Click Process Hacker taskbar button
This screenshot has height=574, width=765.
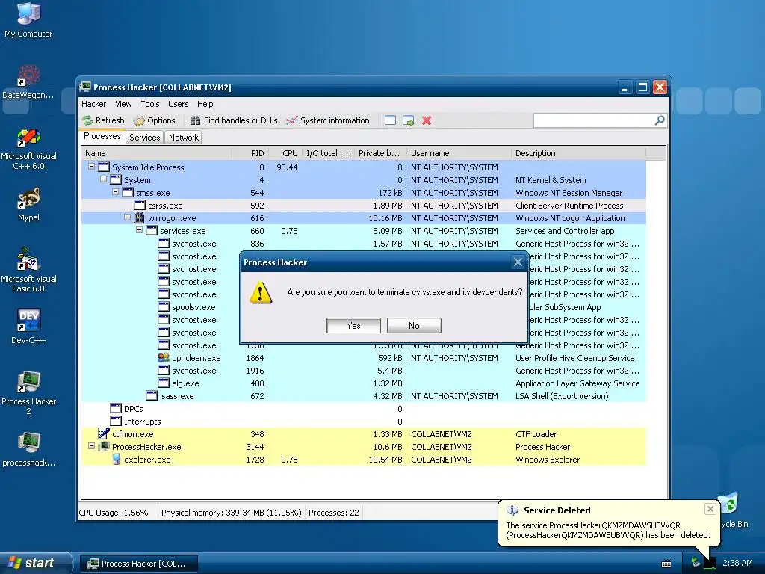(x=139, y=564)
